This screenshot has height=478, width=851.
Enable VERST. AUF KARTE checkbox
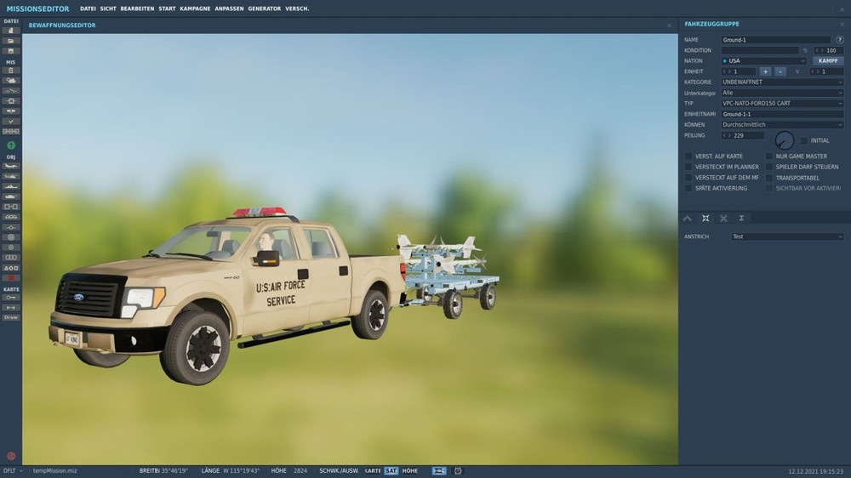(688, 156)
